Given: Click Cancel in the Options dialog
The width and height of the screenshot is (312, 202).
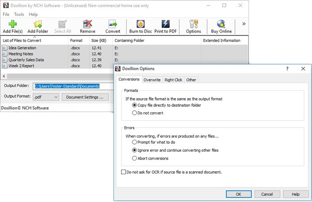Looking at the screenshot, I should pyautogui.click(x=267, y=194).
